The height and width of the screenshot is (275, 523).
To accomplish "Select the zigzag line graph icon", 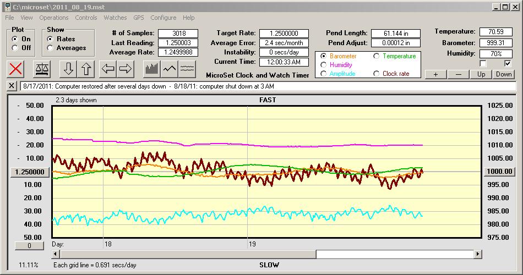I will point(170,69).
